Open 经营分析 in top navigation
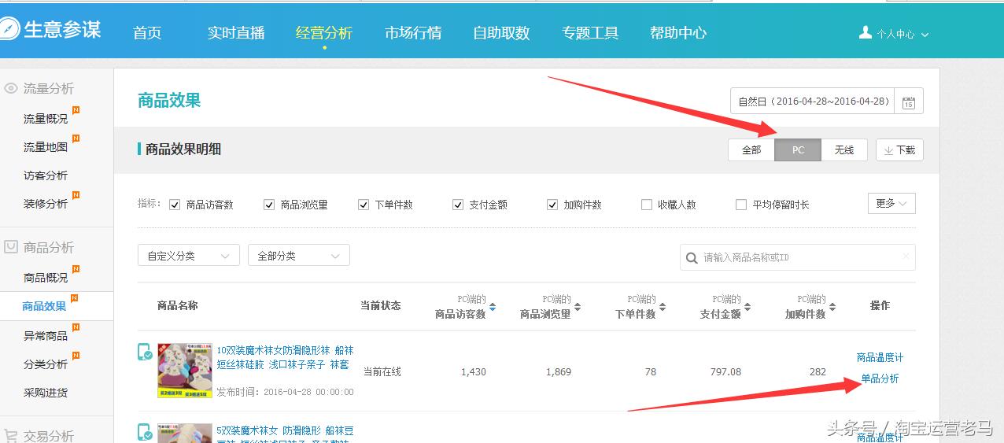The image size is (1004, 443). 324,33
